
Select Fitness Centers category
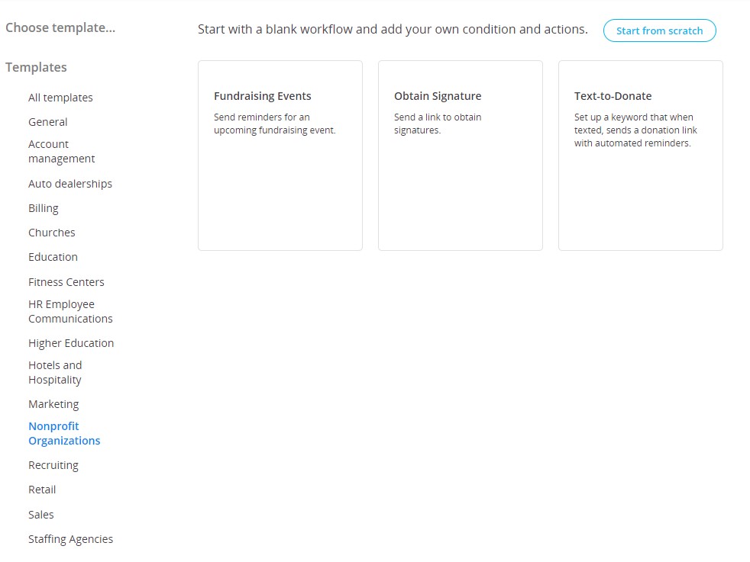pos(66,282)
